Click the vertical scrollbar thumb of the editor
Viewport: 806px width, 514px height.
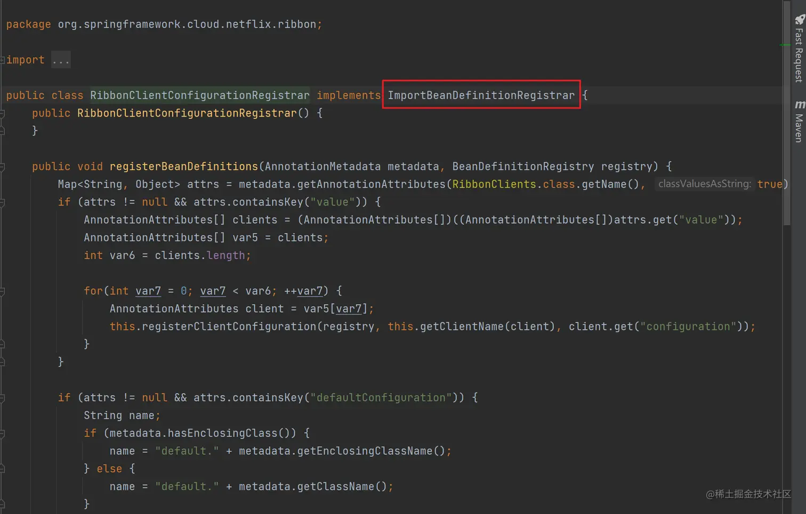pos(787,113)
